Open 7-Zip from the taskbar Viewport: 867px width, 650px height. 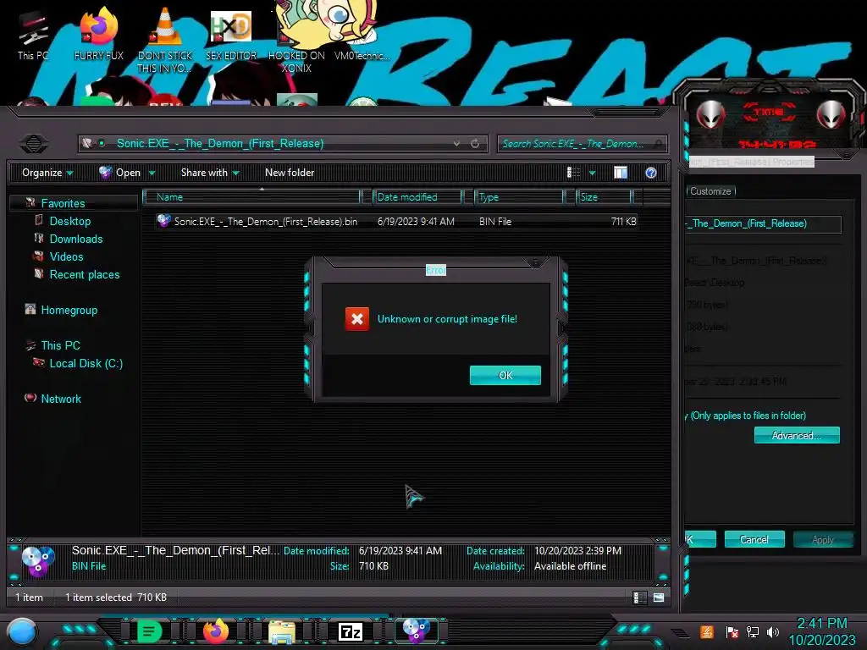coord(350,631)
